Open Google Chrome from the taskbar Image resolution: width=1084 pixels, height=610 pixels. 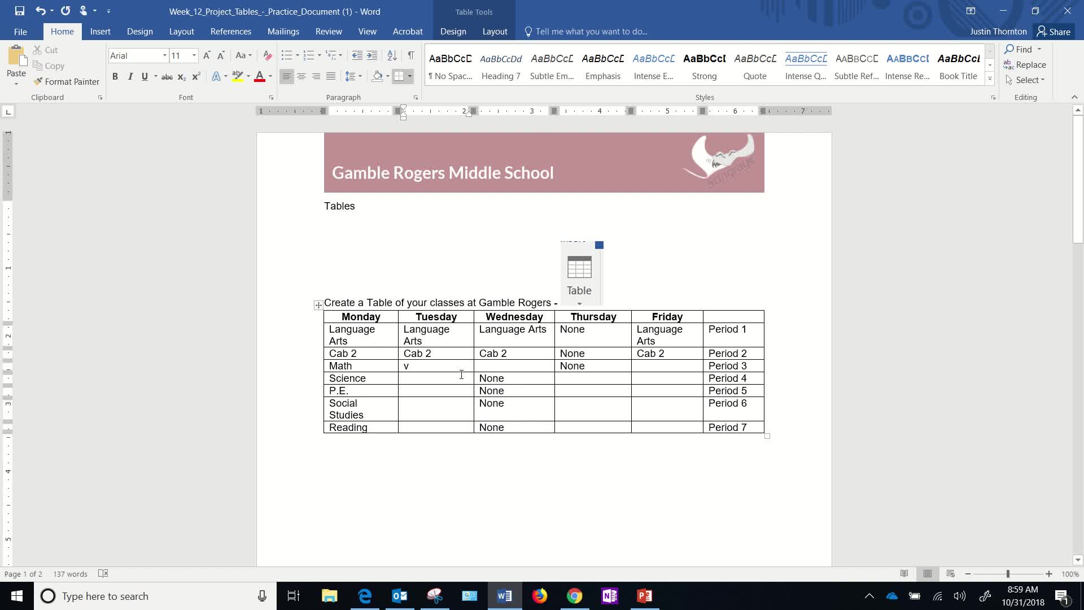click(574, 596)
